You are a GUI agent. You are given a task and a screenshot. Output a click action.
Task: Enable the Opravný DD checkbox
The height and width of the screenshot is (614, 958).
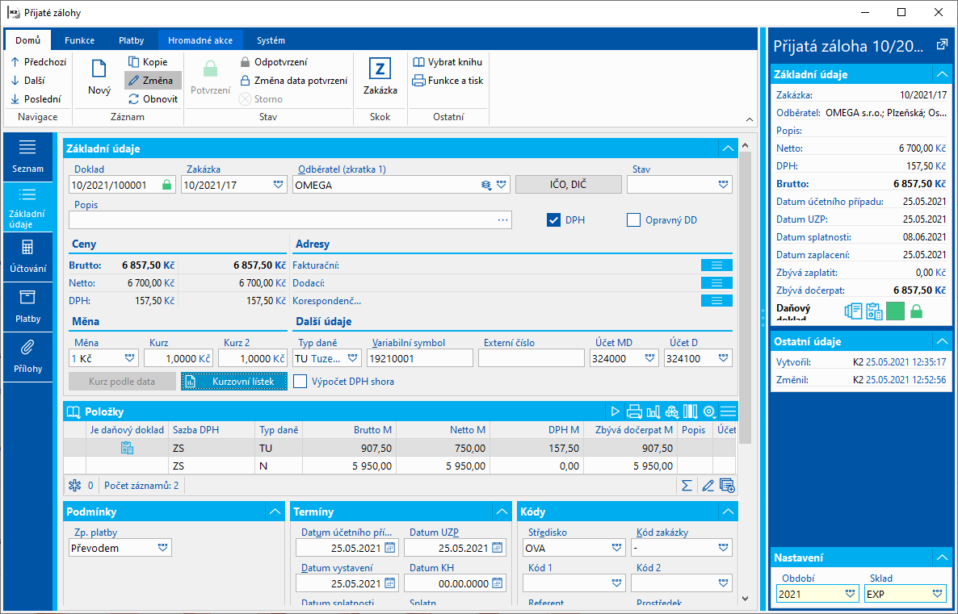pyautogui.click(x=633, y=220)
